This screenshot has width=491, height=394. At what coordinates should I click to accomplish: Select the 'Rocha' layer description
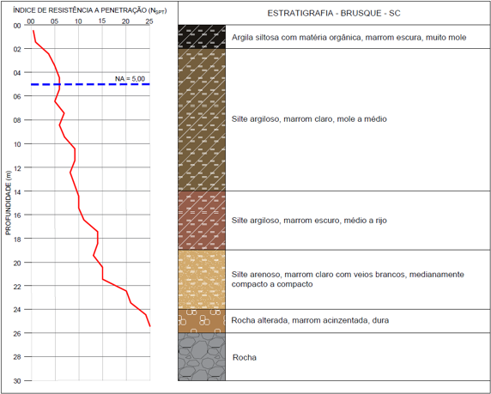[x=245, y=357]
